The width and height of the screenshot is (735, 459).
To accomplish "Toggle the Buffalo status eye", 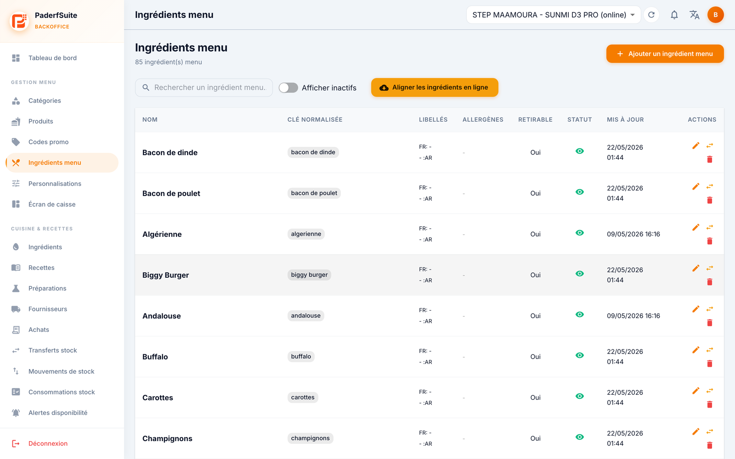I will point(580,355).
